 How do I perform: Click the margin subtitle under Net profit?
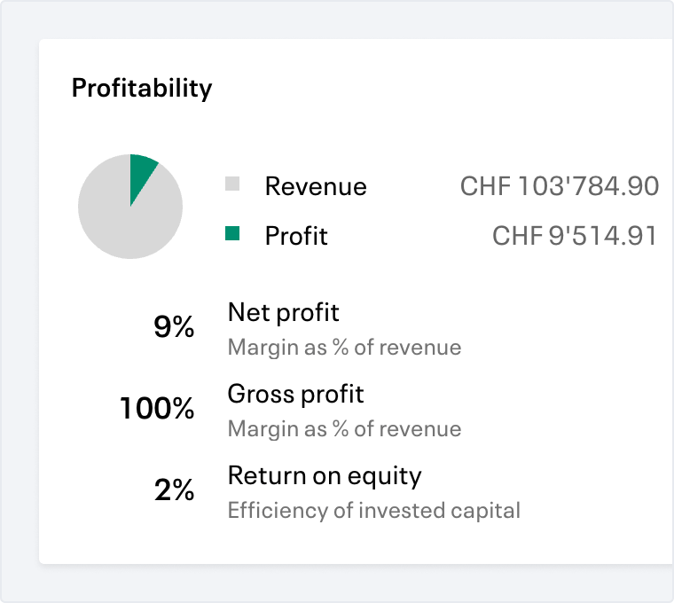[344, 348]
